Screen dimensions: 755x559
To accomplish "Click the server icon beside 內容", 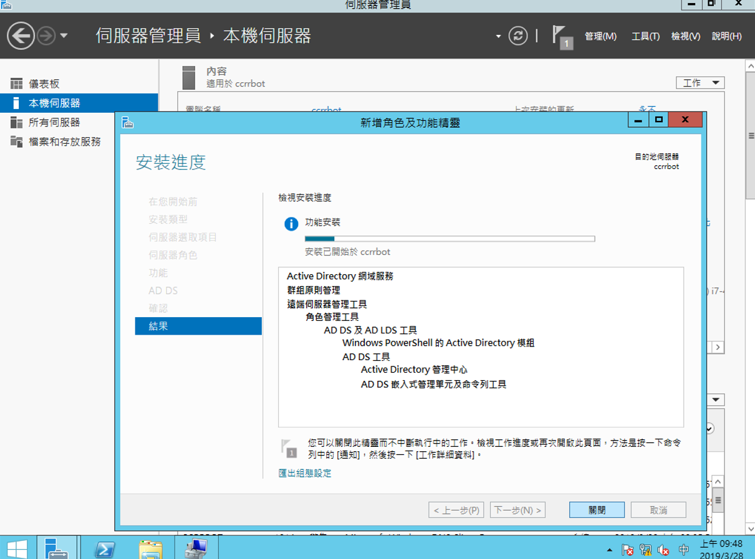I will point(188,78).
